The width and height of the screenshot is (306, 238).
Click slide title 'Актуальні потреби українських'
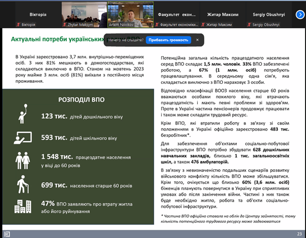58,39
